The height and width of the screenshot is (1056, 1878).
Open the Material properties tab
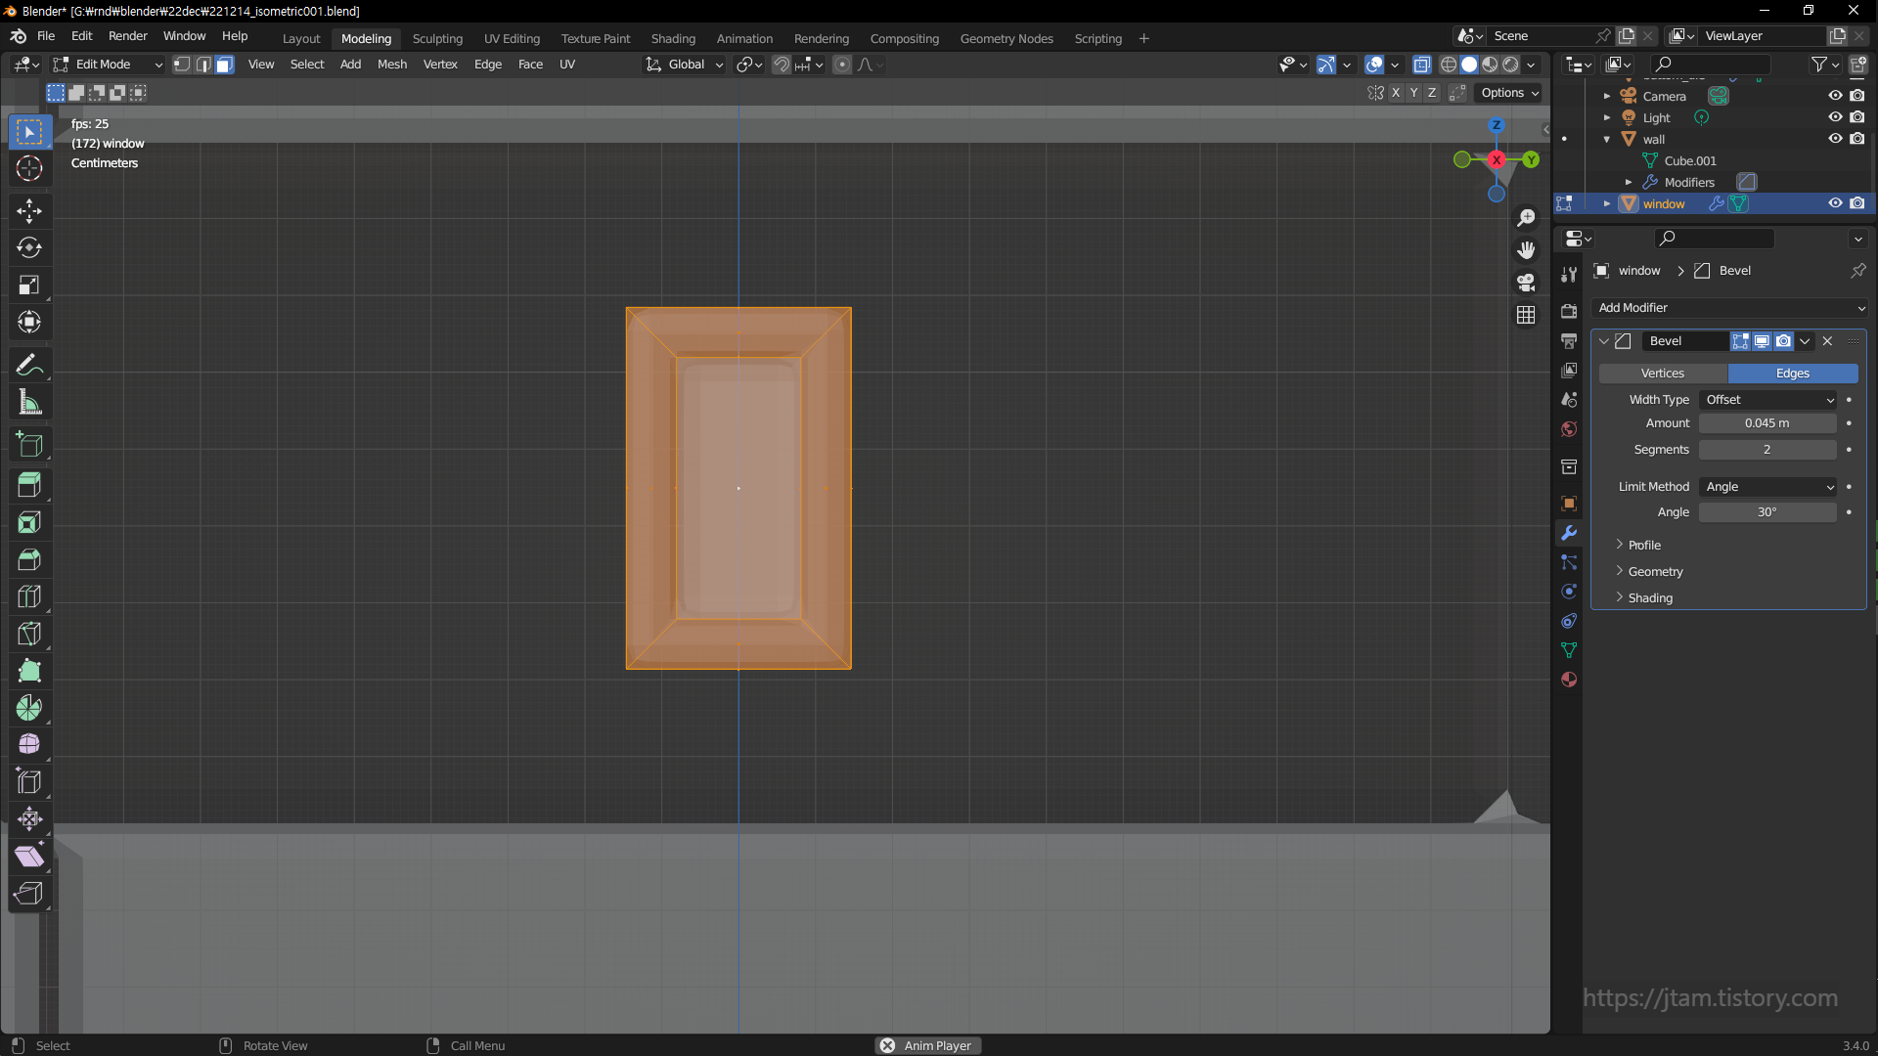point(1569,680)
